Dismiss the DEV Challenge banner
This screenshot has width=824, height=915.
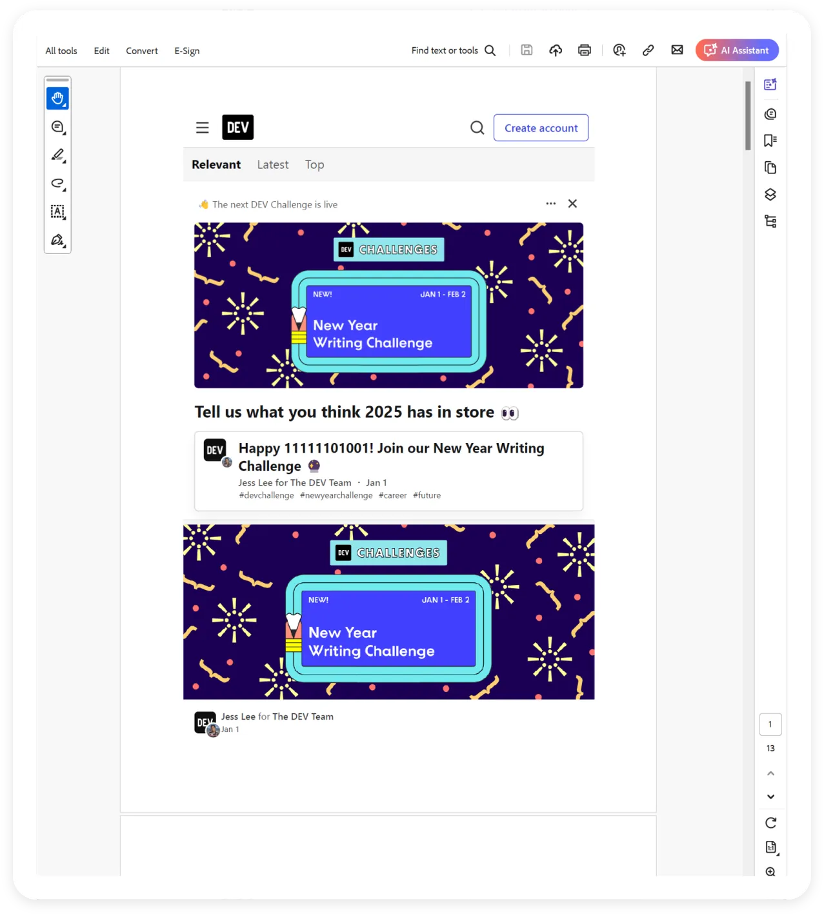[572, 204]
